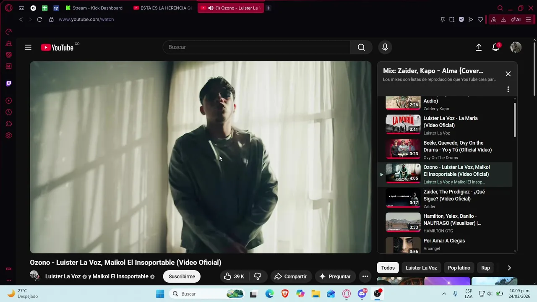537x302 pixels.
Task: Switch to ESTA ES LA HERENCIA tab
Action: tap(163, 8)
